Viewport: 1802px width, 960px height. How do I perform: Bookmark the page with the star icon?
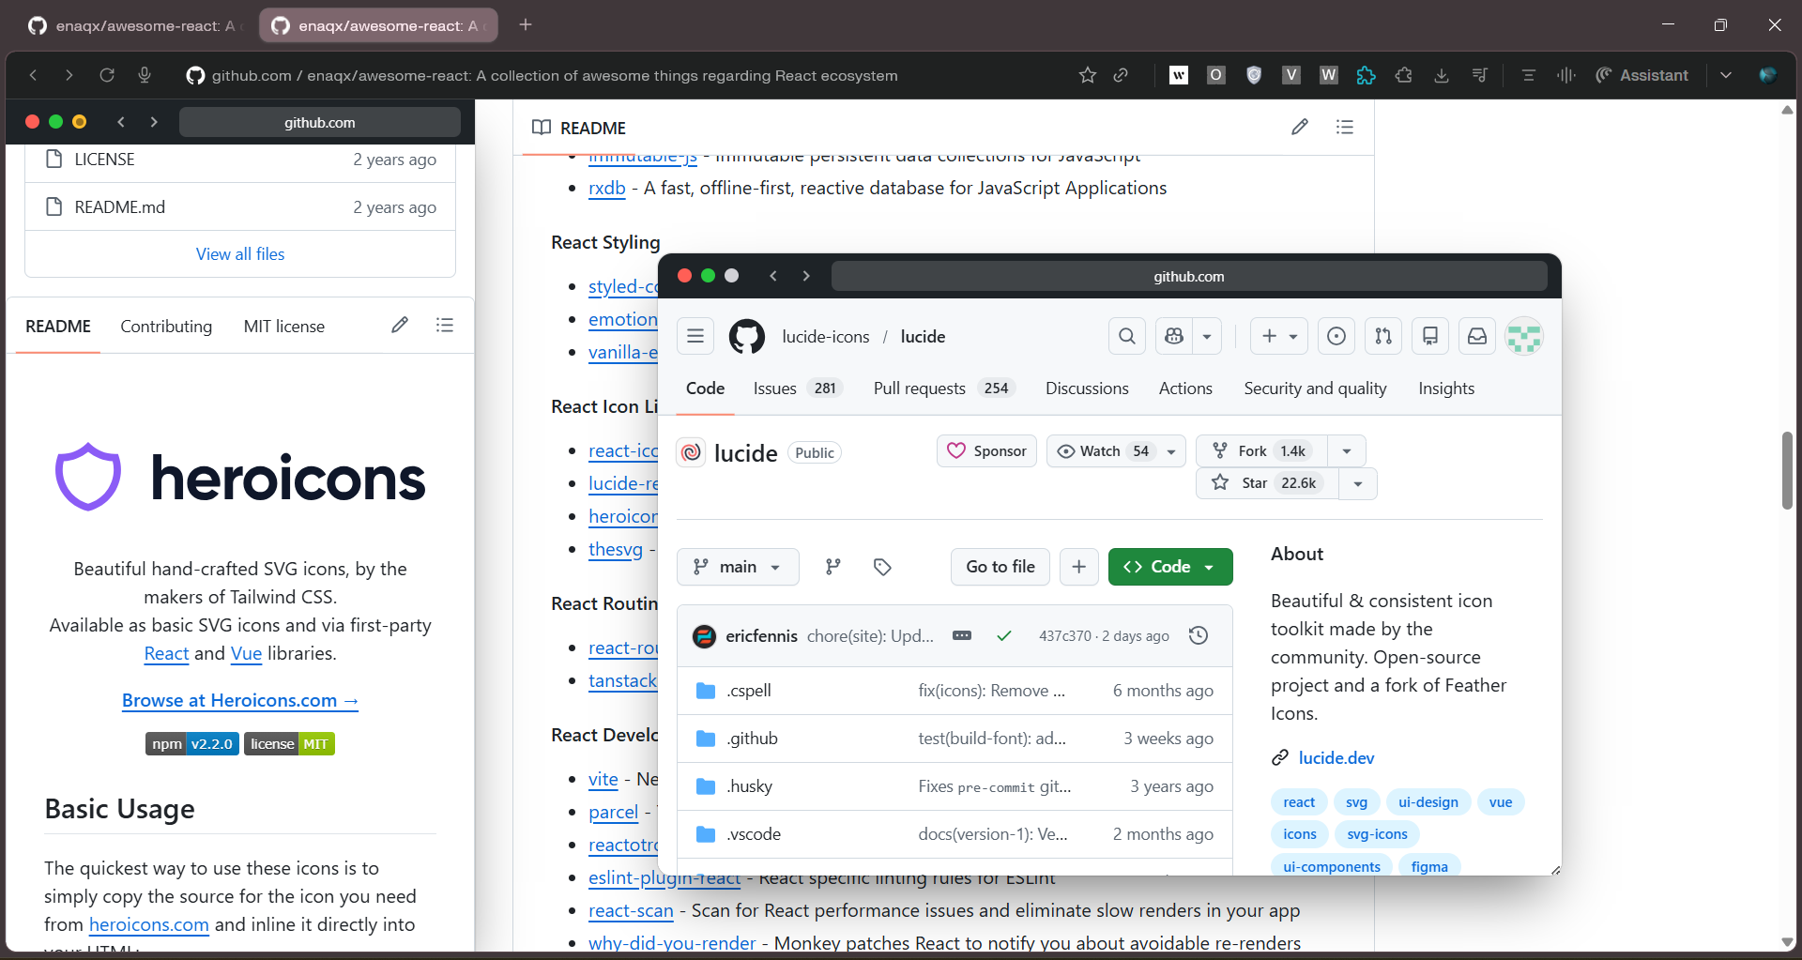click(x=1088, y=75)
